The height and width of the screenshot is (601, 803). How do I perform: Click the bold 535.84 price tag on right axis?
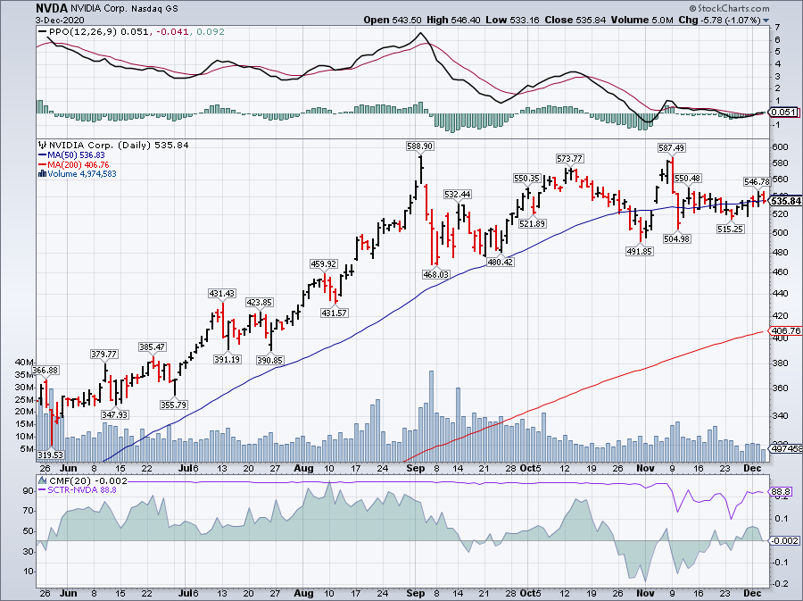click(785, 201)
